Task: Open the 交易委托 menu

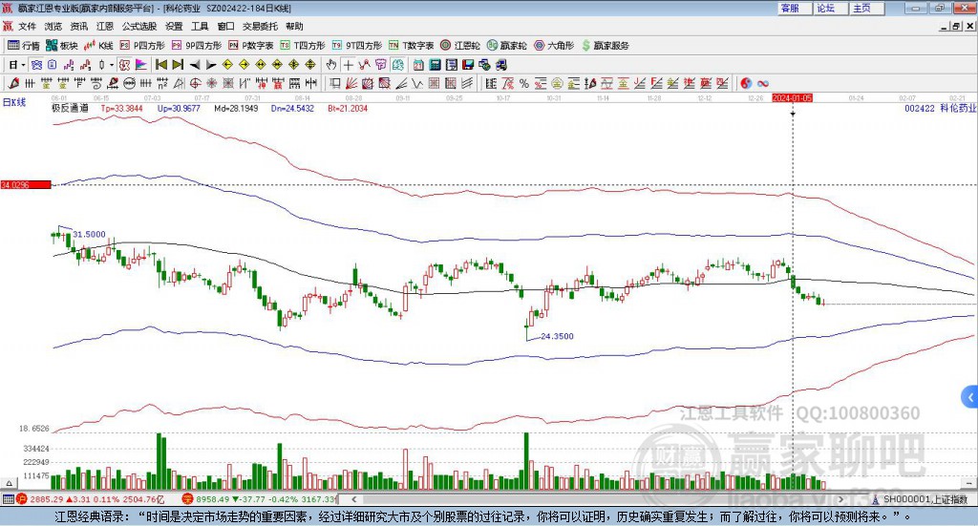Action: tap(260, 26)
